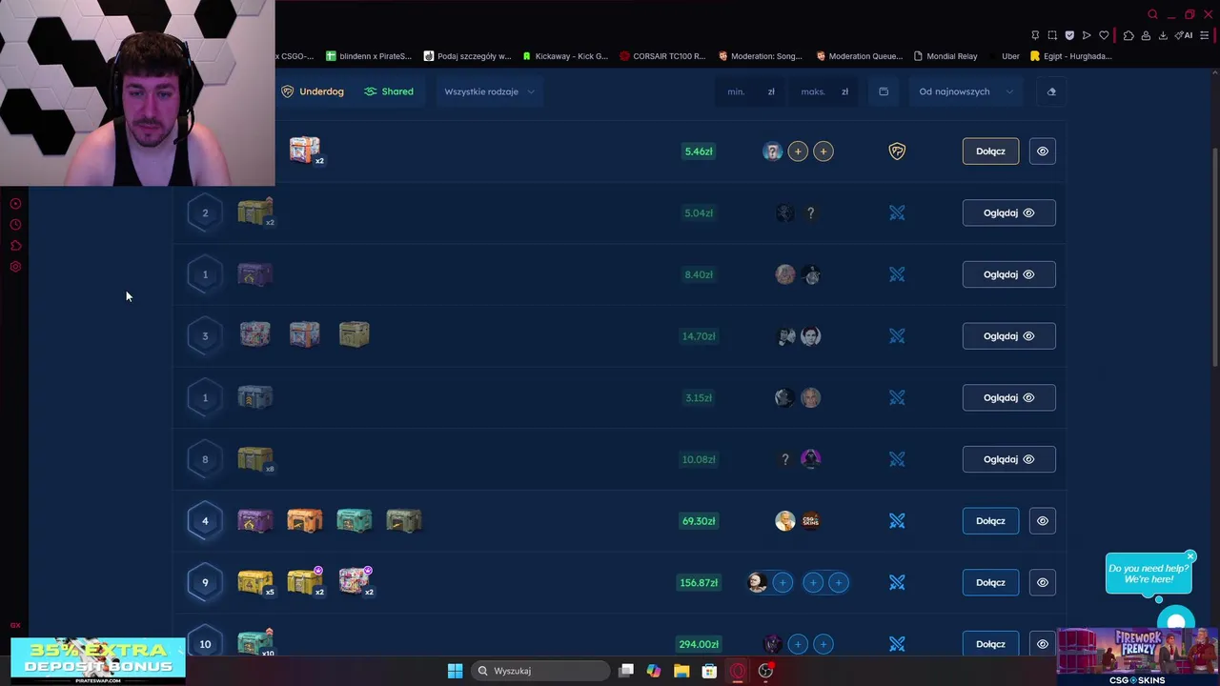Watch the 69.30zł battle via eye icon
Screen dimensions: 1220x686
[x=1043, y=520]
